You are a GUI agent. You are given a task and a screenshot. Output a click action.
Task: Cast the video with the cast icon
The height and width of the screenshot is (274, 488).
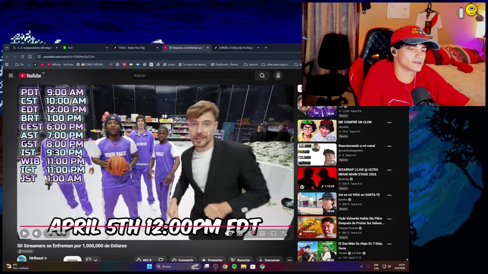273,233
